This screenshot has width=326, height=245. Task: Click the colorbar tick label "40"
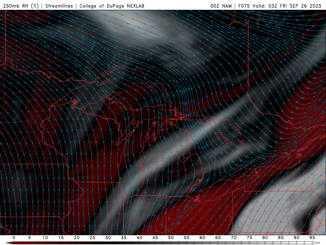(139, 238)
